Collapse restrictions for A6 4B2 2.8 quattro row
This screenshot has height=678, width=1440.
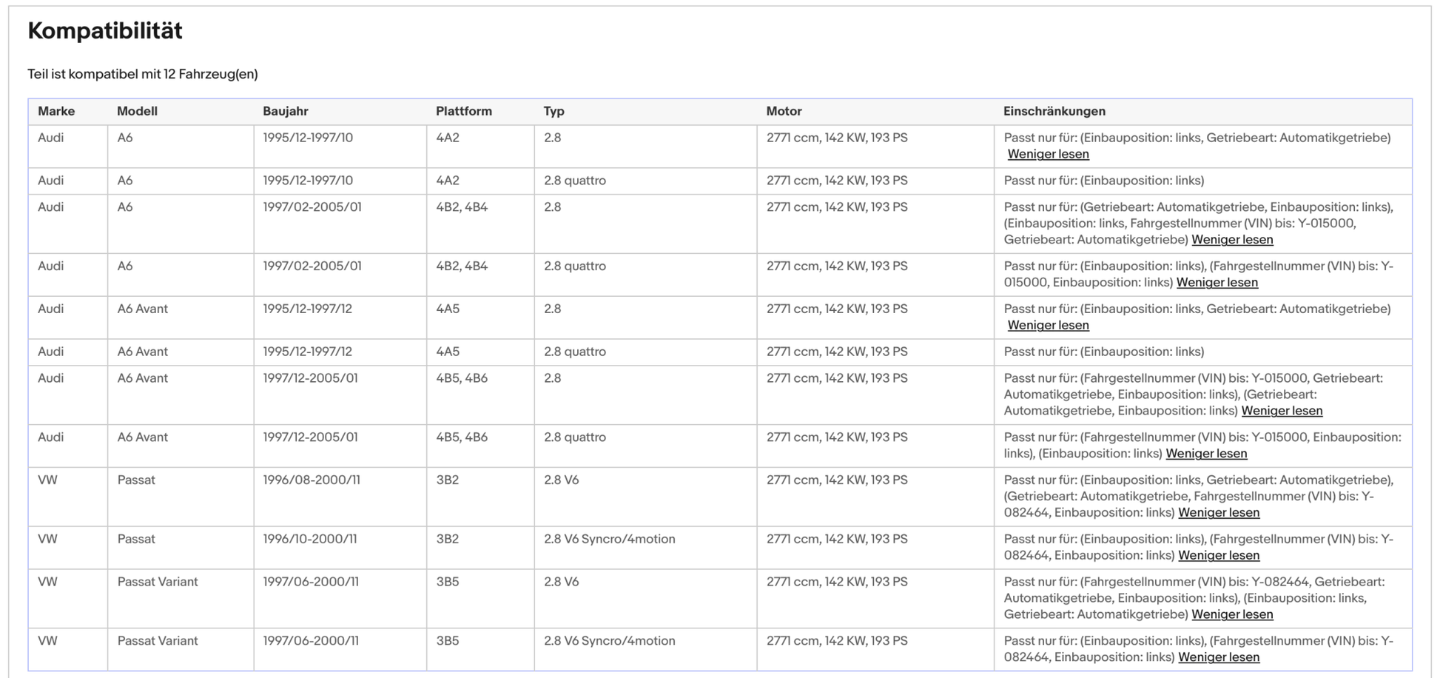coord(1217,283)
